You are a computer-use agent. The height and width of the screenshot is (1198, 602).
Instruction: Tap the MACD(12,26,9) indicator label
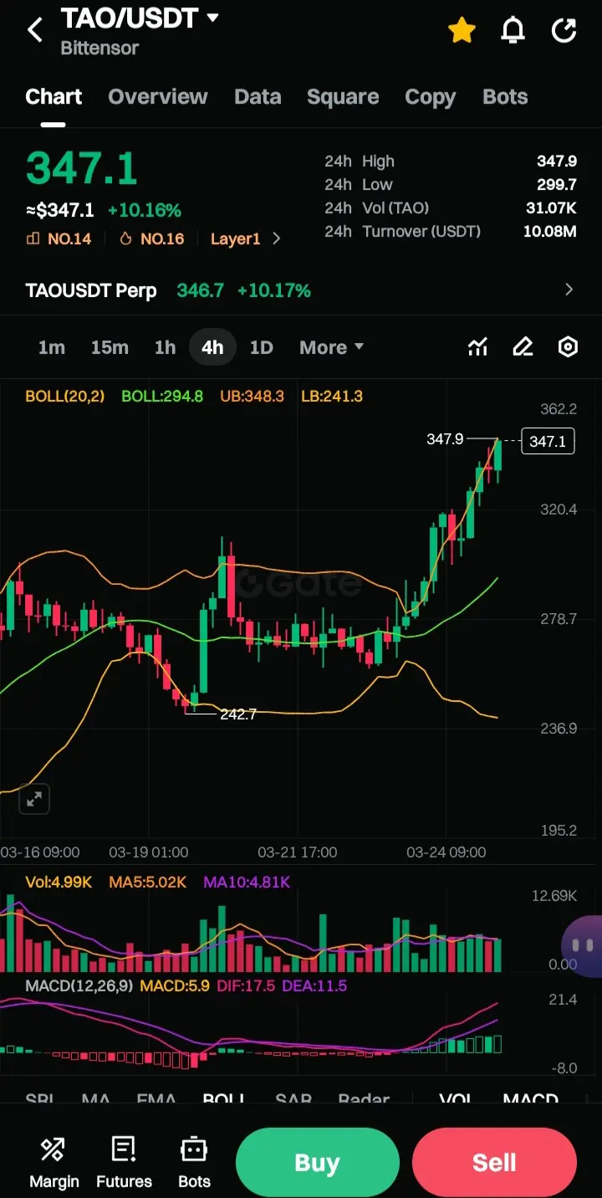(x=79, y=986)
